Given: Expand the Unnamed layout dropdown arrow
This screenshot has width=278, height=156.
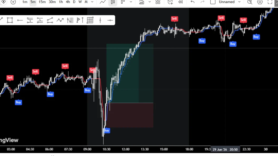Looking at the screenshot, I should pos(239,2).
